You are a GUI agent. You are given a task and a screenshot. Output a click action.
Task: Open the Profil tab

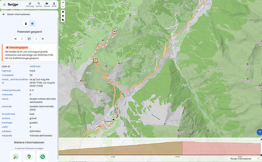click(x=54, y=5)
